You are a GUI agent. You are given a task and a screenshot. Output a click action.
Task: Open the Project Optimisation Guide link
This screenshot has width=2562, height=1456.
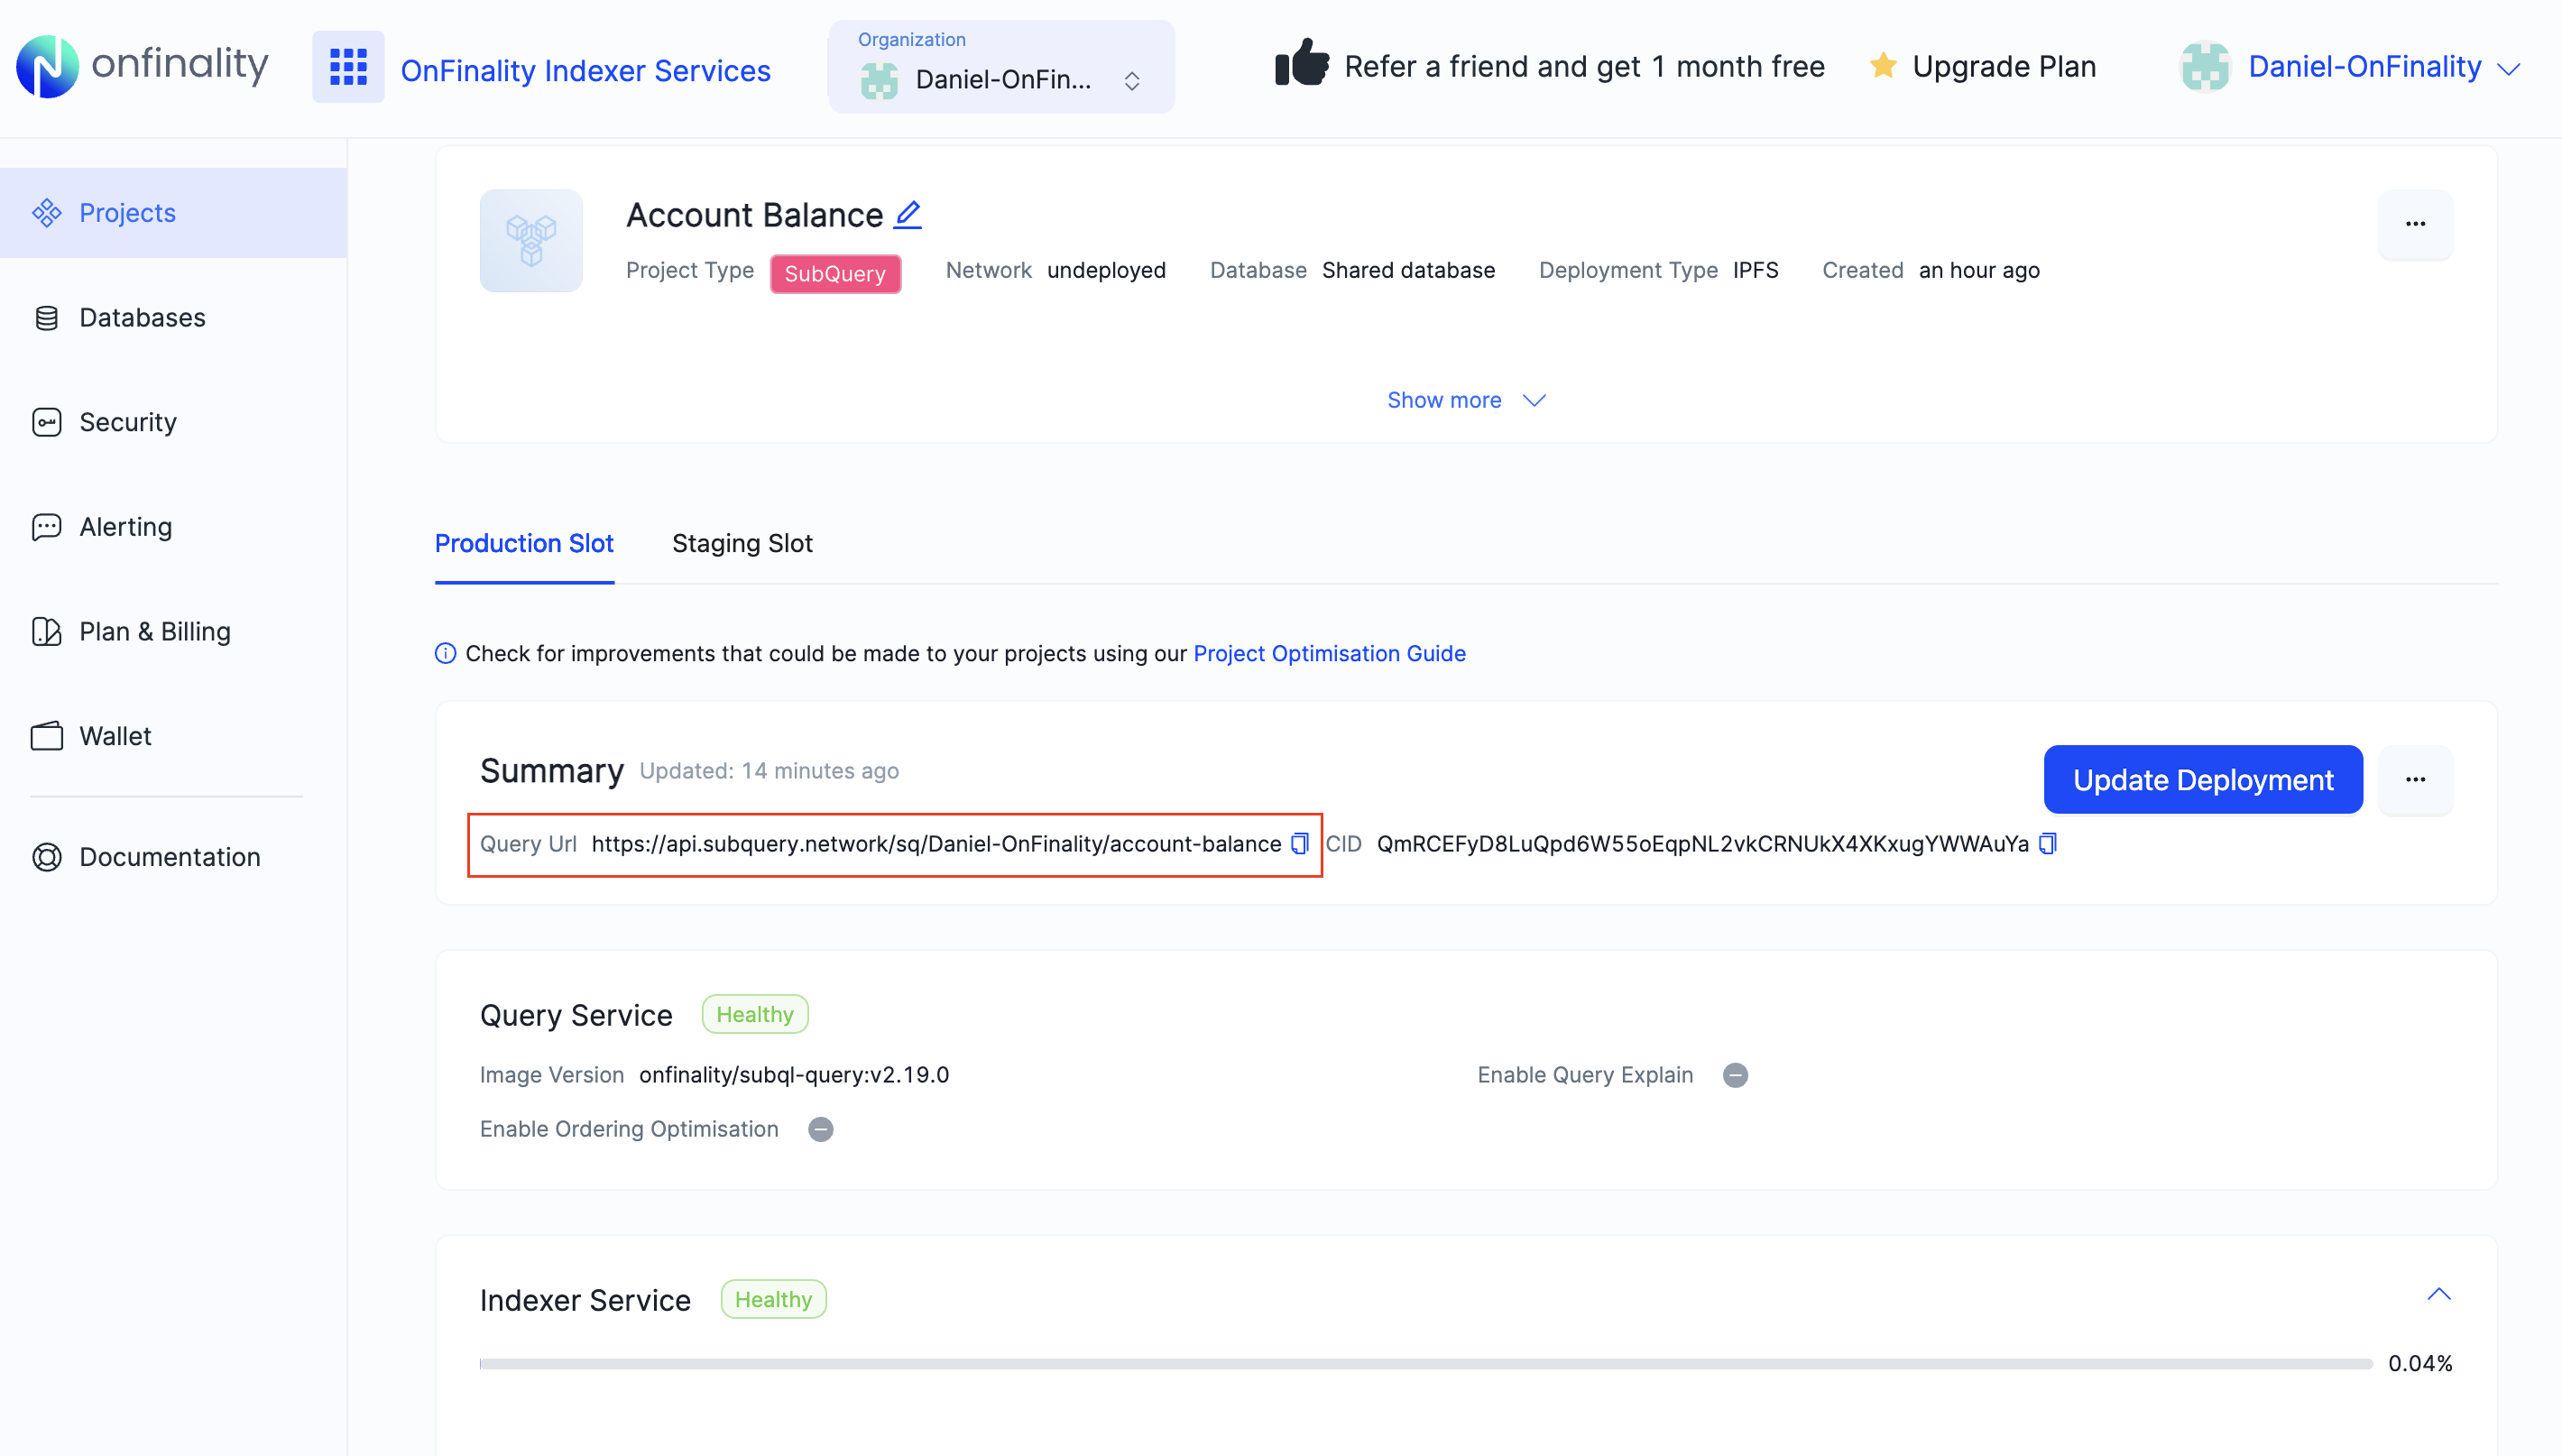[x=1329, y=653]
